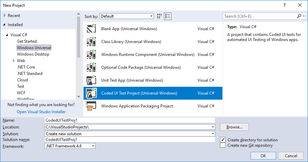Click the Windows Application Packaging Project icon
308x162 pixels.
[x=91, y=106]
